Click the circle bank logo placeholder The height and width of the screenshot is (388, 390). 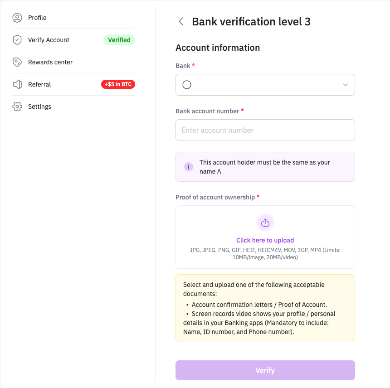[x=187, y=85]
